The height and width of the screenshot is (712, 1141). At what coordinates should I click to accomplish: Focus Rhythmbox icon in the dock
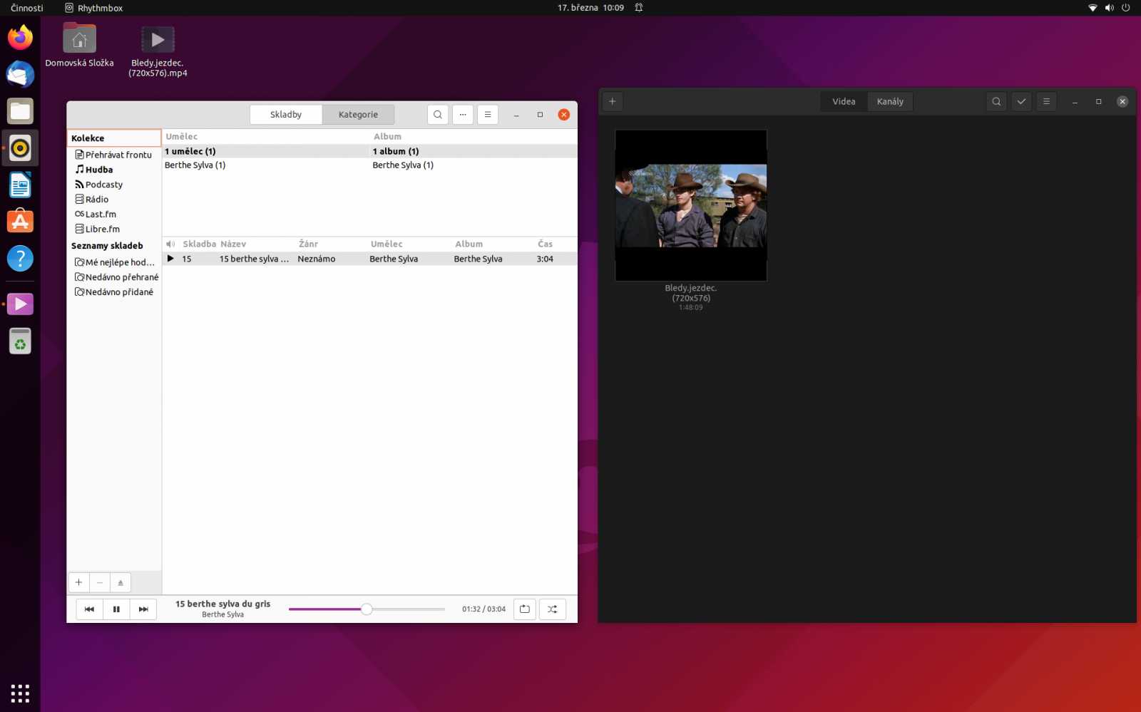pyautogui.click(x=20, y=148)
